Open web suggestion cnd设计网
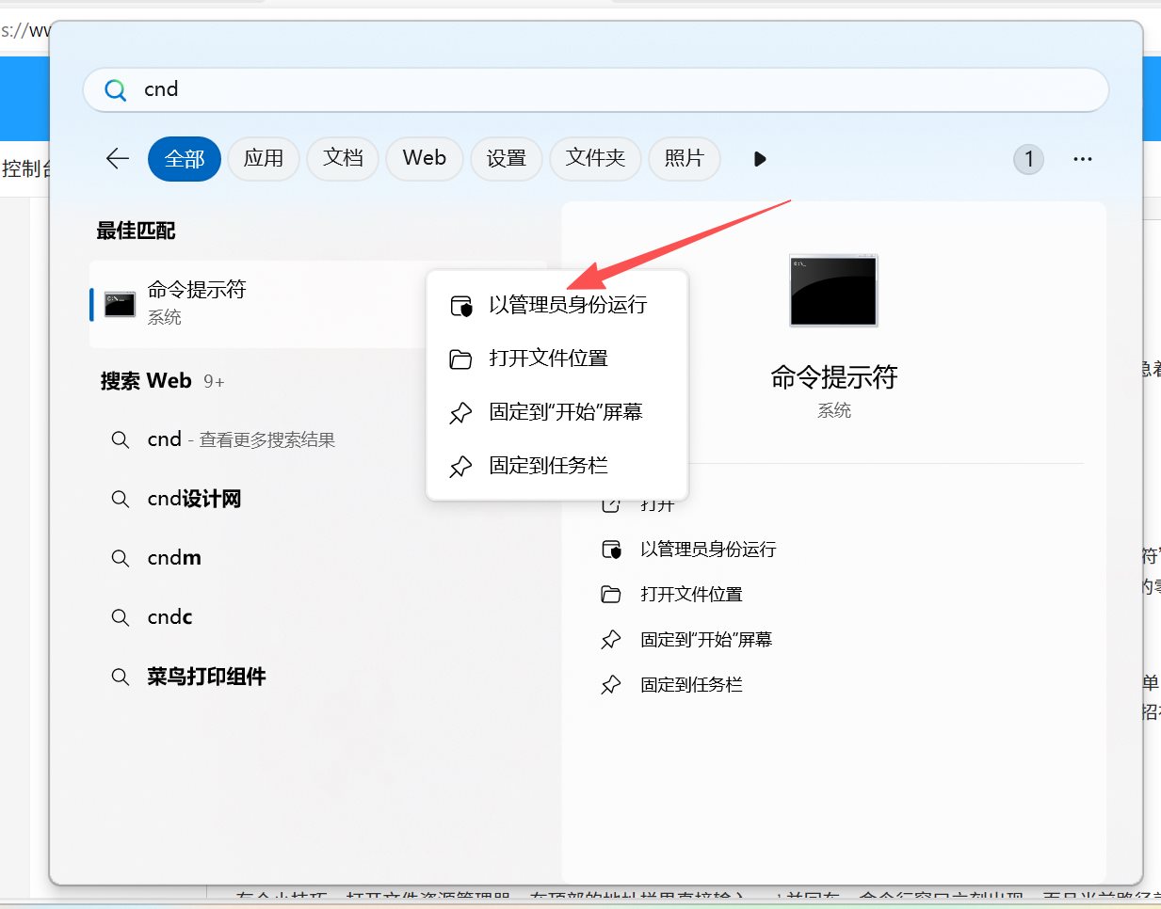 click(194, 499)
